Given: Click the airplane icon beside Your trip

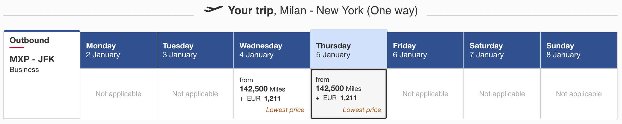Looking at the screenshot, I should [213, 9].
